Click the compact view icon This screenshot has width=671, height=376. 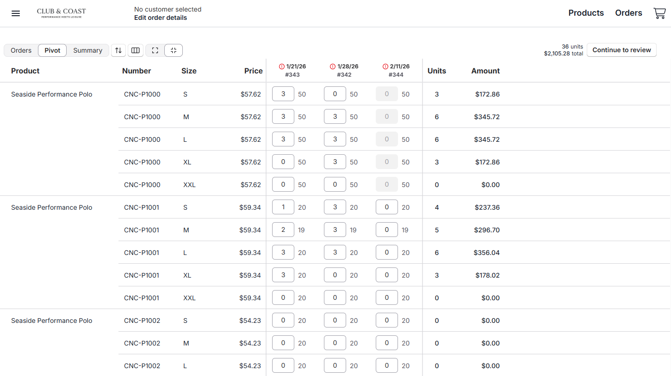[174, 50]
